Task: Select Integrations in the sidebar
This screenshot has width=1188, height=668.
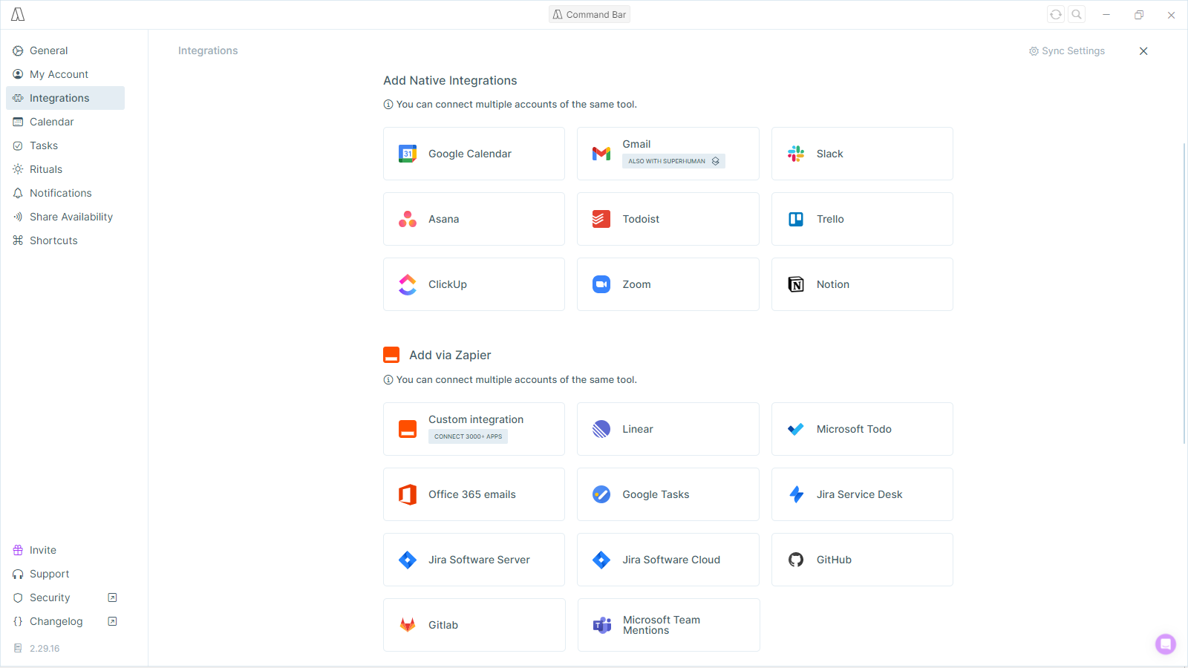Action: [65, 98]
